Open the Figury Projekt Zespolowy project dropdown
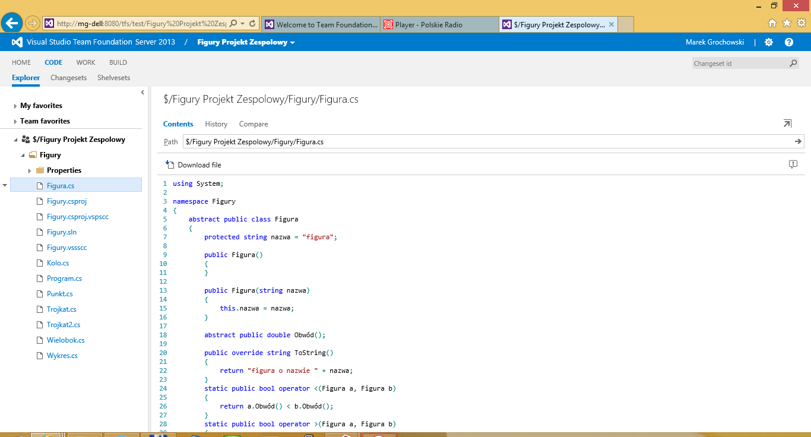811x437 pixels. click(246, 42)
